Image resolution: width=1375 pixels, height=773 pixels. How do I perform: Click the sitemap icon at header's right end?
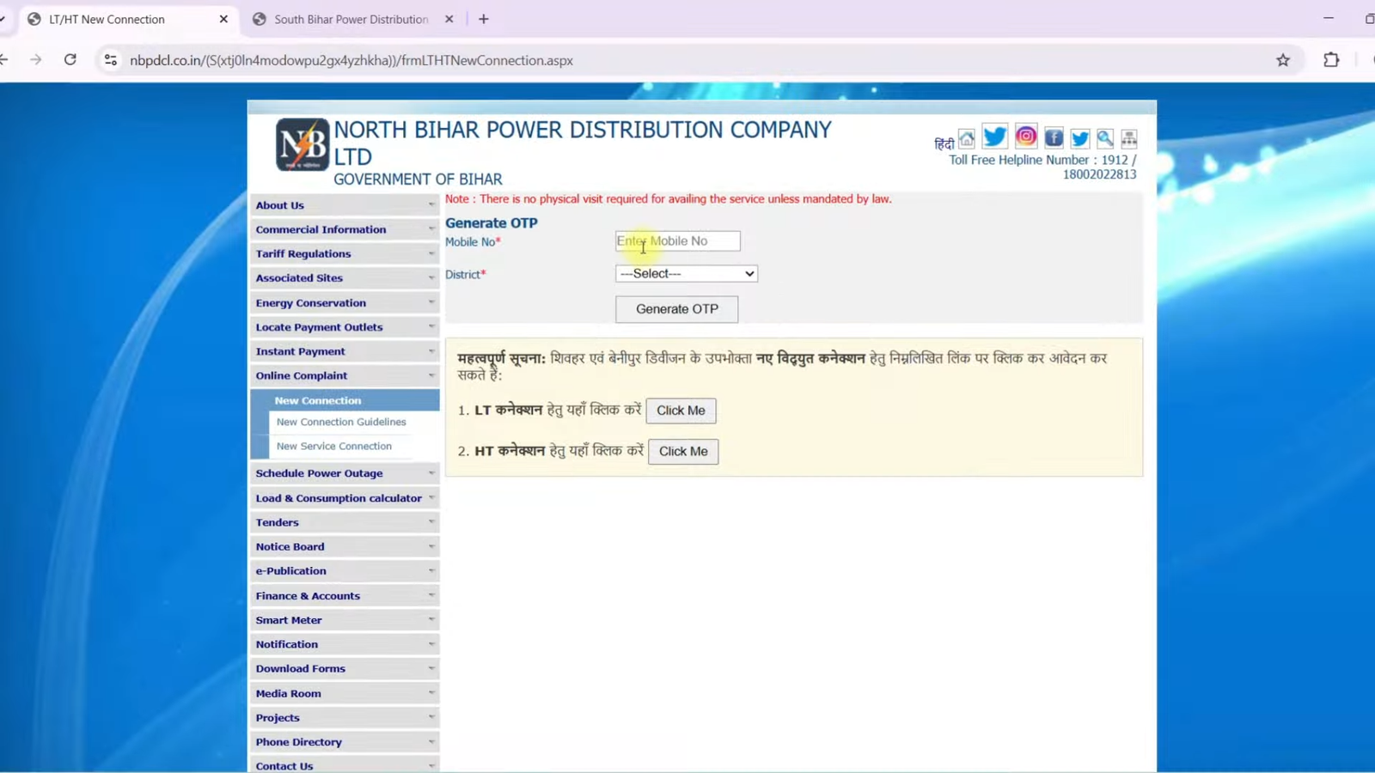tap(1128, 137)
